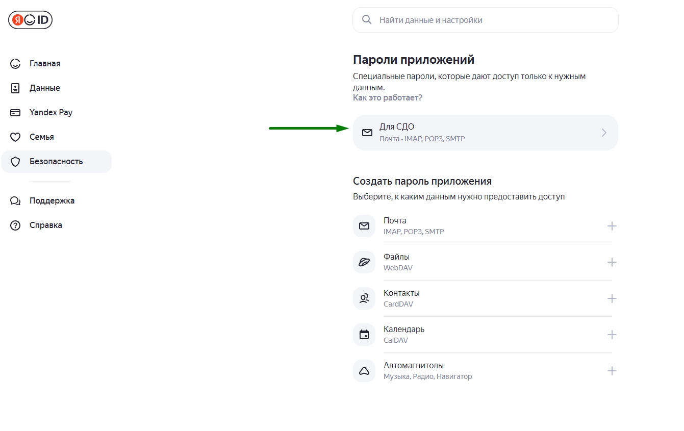684x431 pixels.
Task: Click the Создать пароль приложения heading
Action: coord(422,181)
